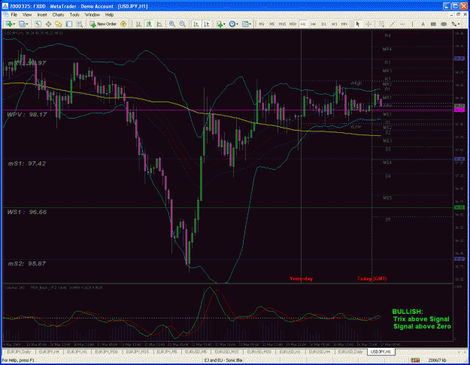Select the D1 timeframe
Screen dimensions: 470x365
point(323,24)
